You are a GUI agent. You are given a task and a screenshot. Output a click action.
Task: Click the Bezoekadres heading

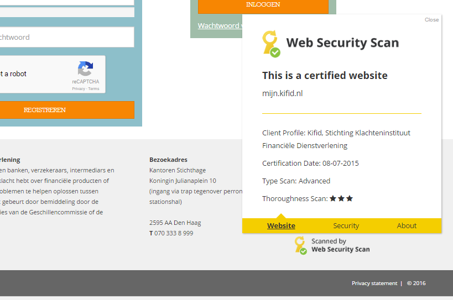(x=168, y=160)
